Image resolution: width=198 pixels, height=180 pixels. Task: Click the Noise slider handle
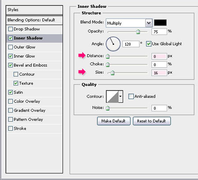[108, 108]
